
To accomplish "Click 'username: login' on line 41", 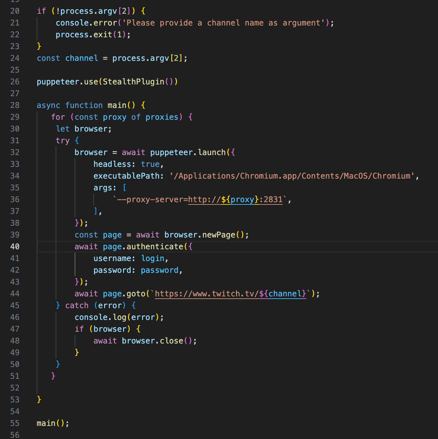I will tap(129, 258).
